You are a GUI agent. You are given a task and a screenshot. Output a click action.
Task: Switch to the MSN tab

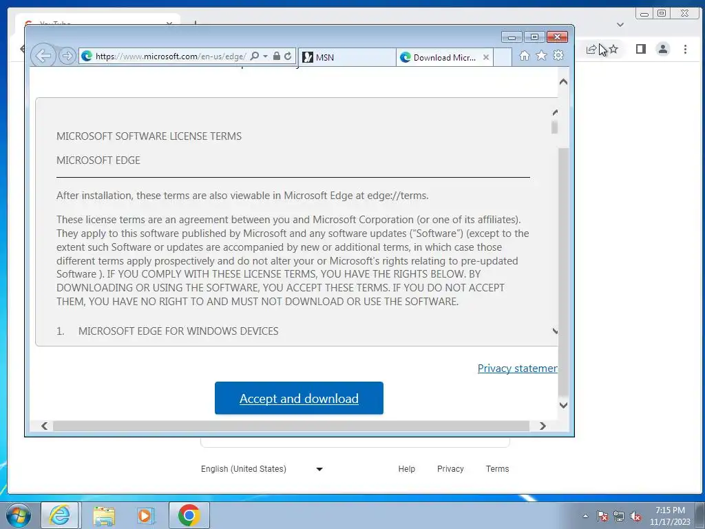pyautogui.click(x=347, y=57)
